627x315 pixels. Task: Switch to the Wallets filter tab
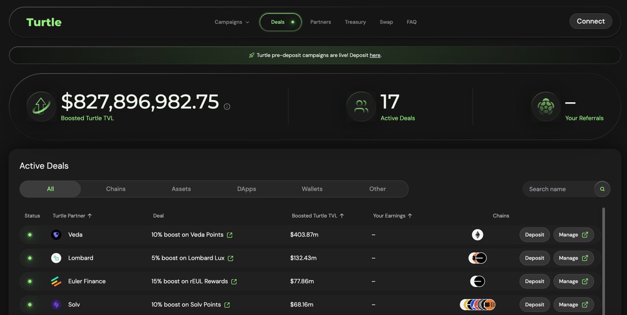pyautogui.click(x=312, y=189)
